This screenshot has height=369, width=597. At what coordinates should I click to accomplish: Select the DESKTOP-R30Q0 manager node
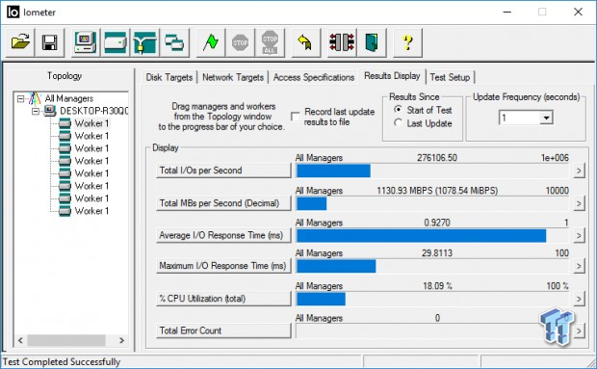(x=93, y=111)
